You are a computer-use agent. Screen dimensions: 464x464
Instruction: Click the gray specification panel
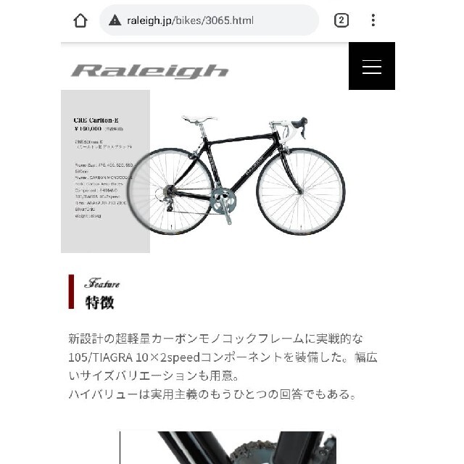(105, 171)
